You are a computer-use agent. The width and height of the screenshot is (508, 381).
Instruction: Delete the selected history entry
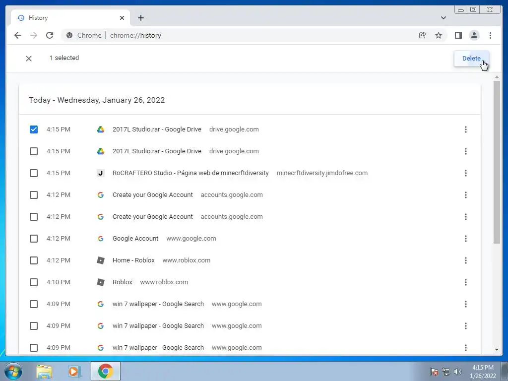coord(471,59)
